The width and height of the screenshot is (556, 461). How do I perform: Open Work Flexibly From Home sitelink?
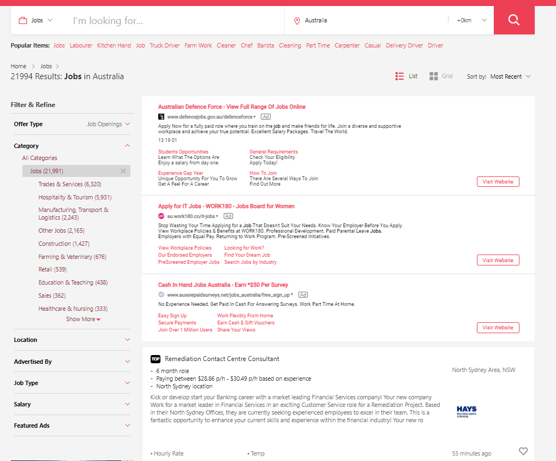point(245,316)
